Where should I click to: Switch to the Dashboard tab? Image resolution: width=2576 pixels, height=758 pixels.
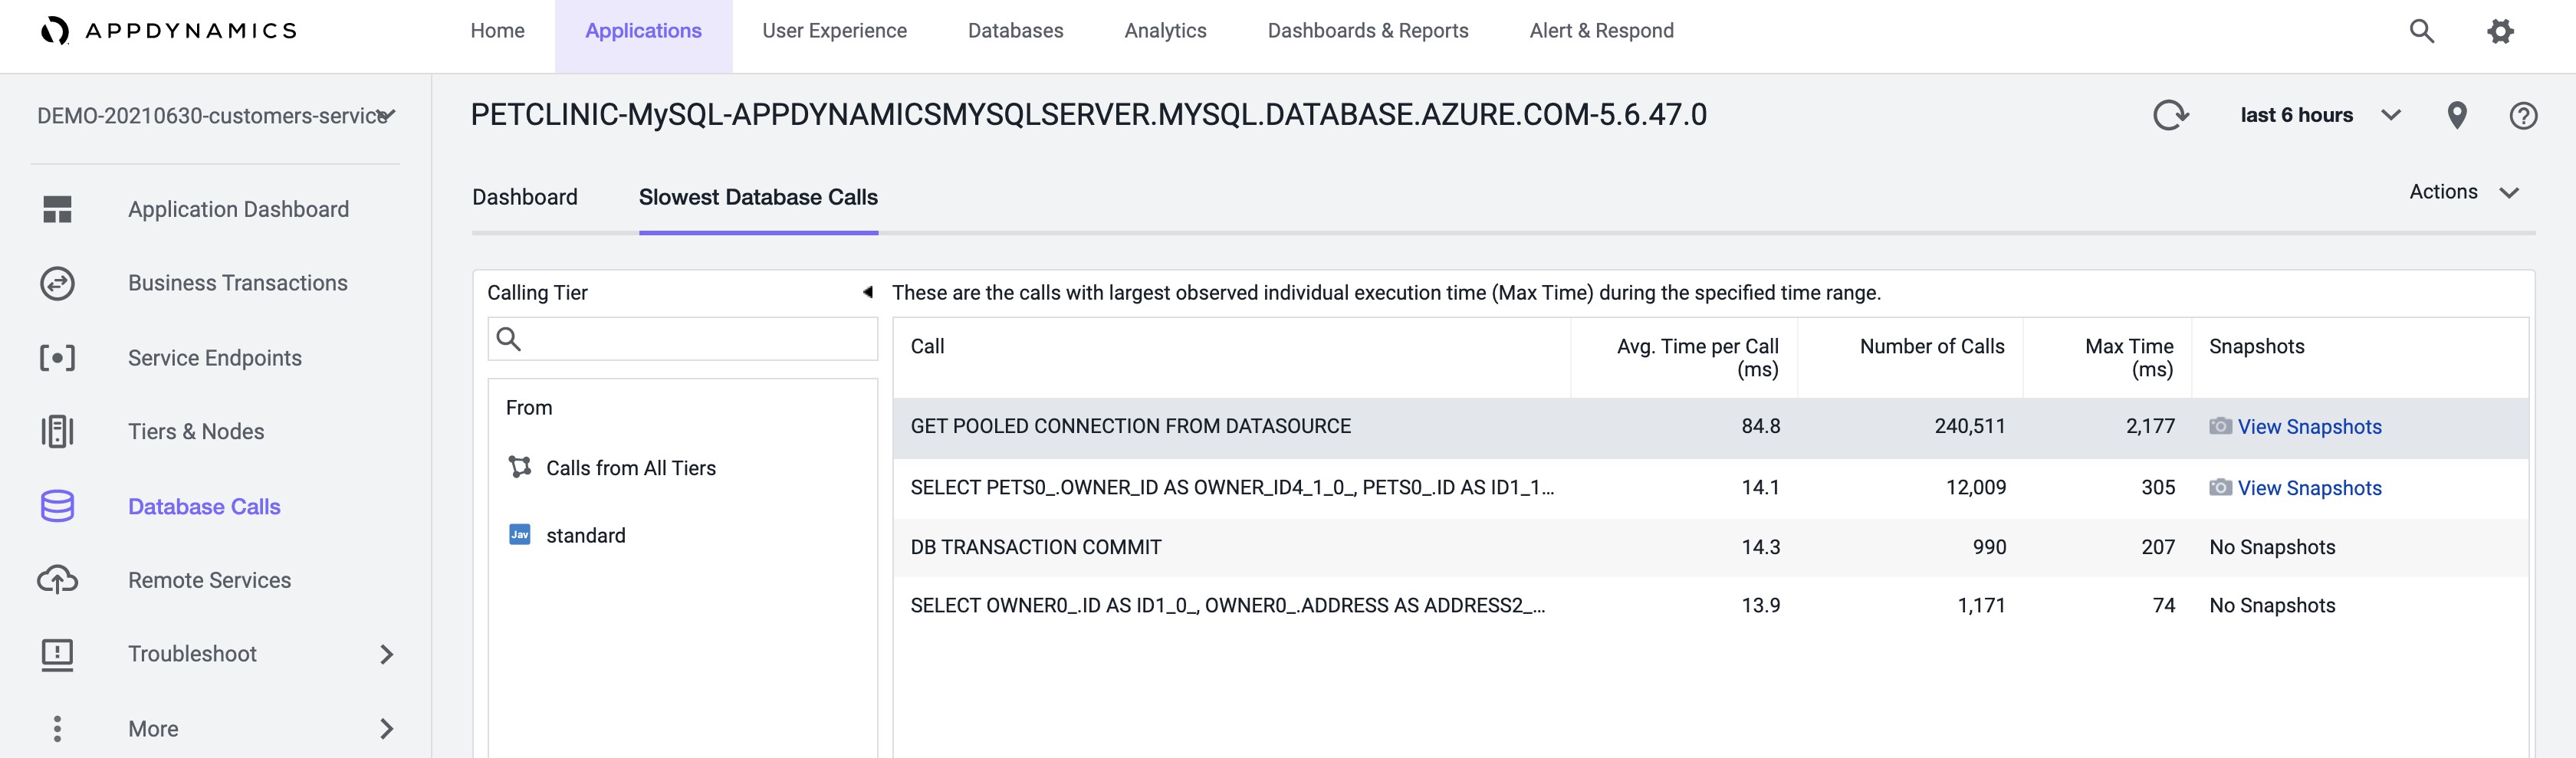[524, 197]
